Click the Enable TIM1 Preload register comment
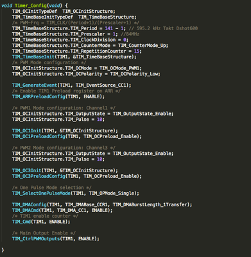 [x=66, y=91]
